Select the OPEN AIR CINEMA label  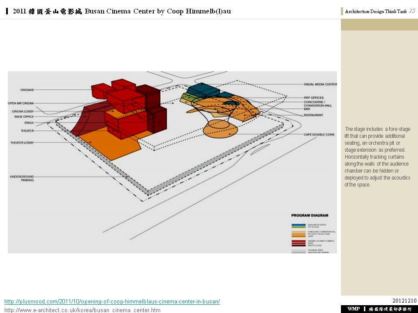click(21, 103)
